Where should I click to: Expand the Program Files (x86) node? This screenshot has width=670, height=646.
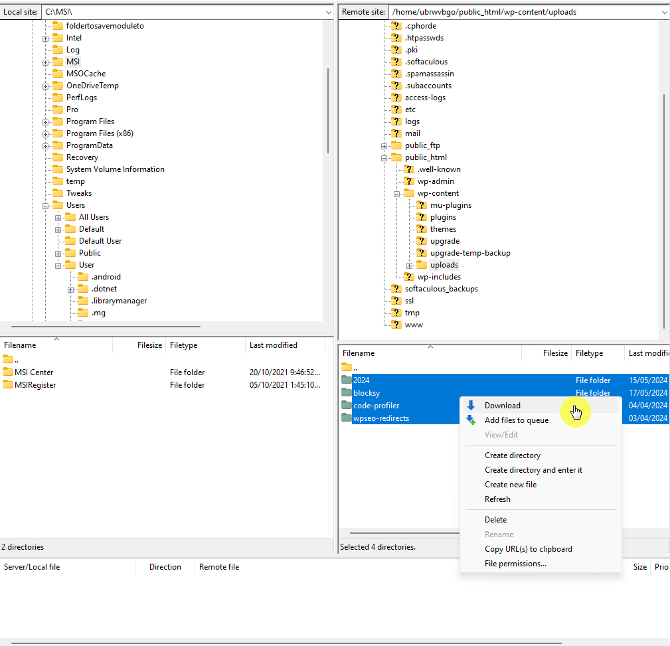click(x=45, y=134)
